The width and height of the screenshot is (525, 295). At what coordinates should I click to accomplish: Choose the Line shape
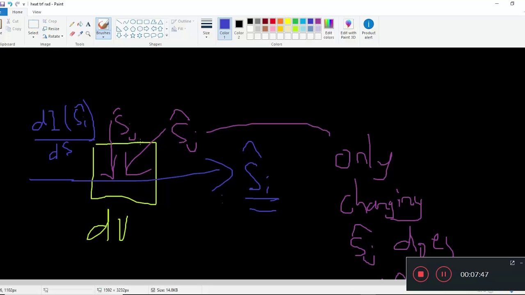pos(119,22)
